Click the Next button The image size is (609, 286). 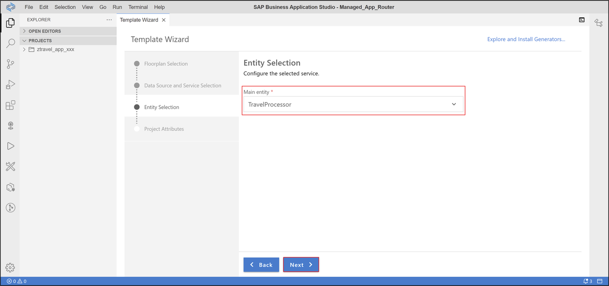pos(301,264)
